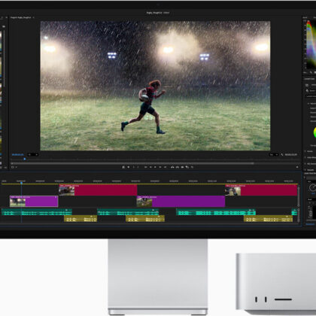Select the first teal audio clip
This screenshot has height=316, width=316.
[x=37, y=212]
